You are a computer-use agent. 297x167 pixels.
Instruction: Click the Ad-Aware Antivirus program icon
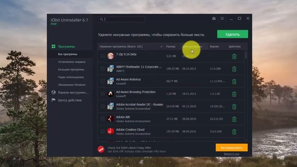[110, 81]
